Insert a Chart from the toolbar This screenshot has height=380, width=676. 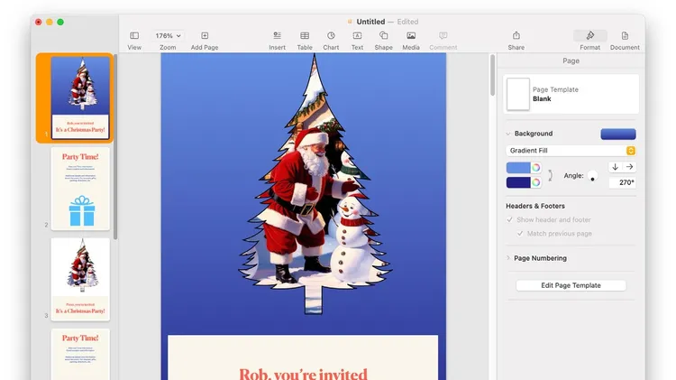[331, 35]
